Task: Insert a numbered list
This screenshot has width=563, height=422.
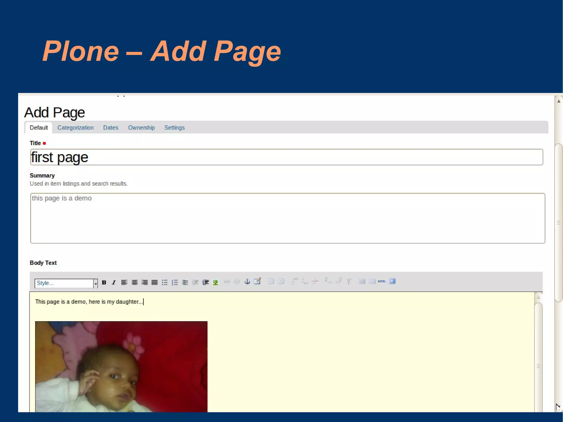Action: tap(175, 282)
